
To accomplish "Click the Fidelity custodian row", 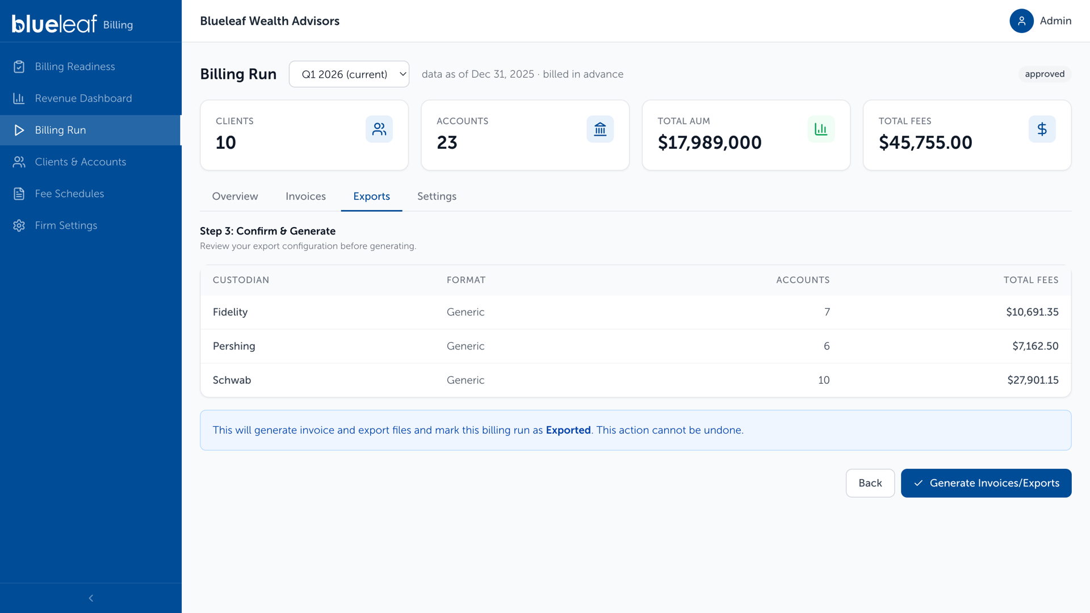I will (635, 312).
